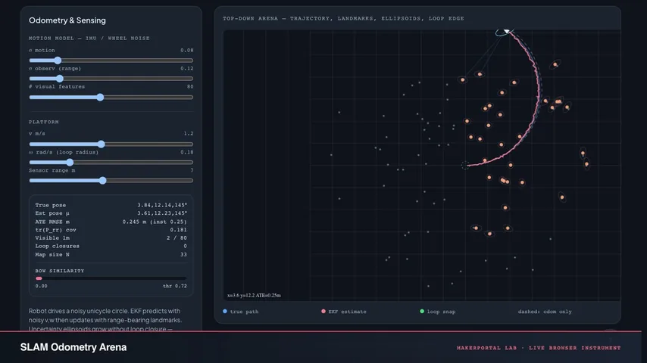Click the 'Odometry & Sensing' panel heading
This screenshot has height=363, width=647.
(67, 20)
